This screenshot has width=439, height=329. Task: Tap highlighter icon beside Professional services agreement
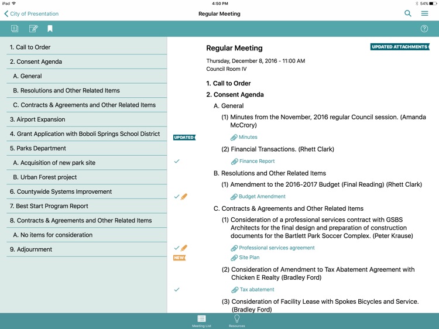(184, 248)
